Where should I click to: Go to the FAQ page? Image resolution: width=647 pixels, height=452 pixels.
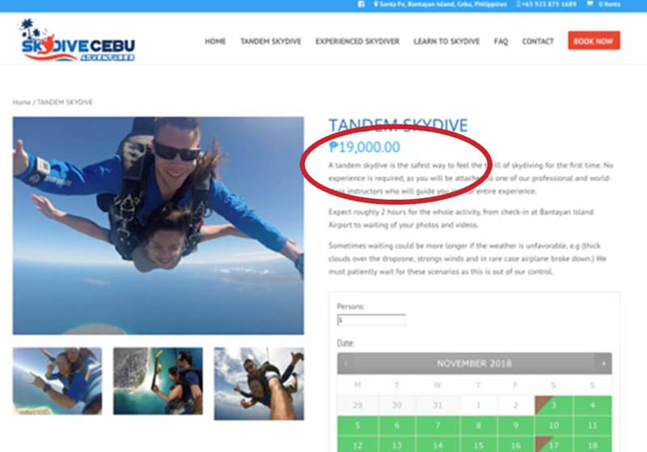click(x=501, y=41)
